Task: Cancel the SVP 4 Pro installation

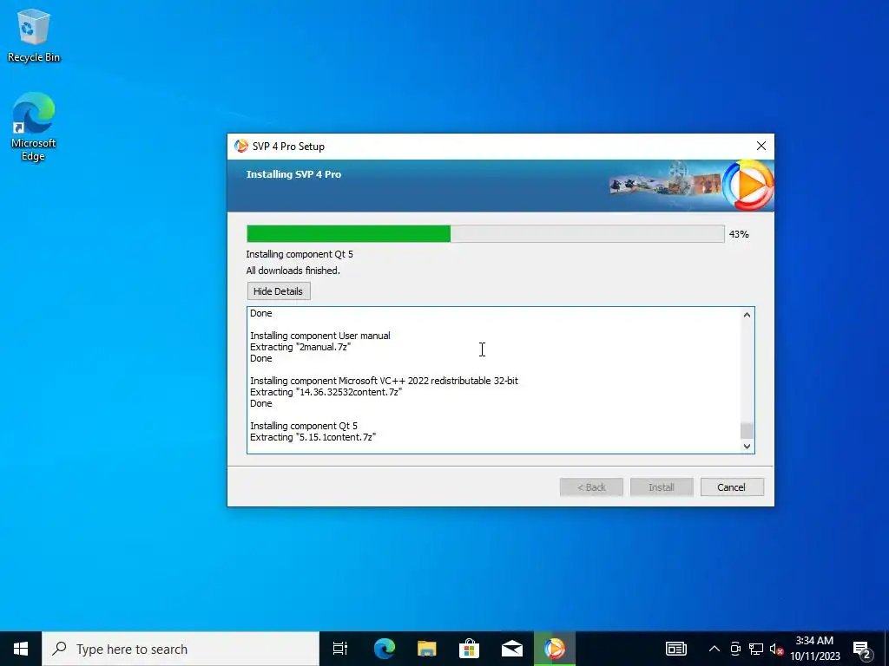Action: pos(731,487)
